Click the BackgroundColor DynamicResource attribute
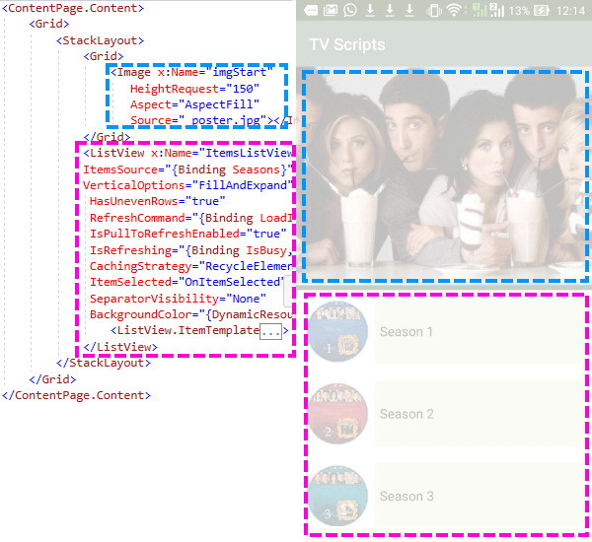The image size is (592, 542). click(191, 314)
